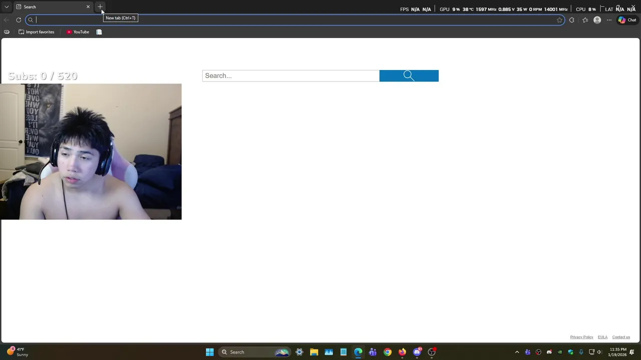The image size is (641, 360).
Task: Open Microsoft Teams from taskbar
Action: click(373, 352)
